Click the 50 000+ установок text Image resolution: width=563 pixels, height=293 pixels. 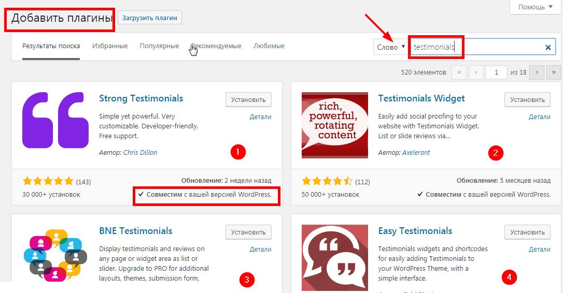[x=330, y=194]
